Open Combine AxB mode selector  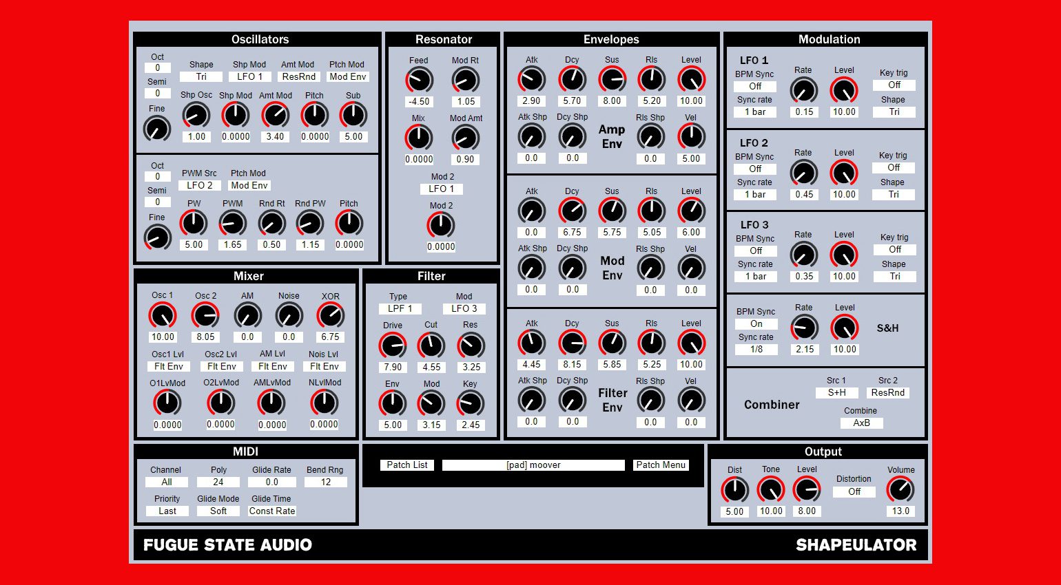coord(862,423)
